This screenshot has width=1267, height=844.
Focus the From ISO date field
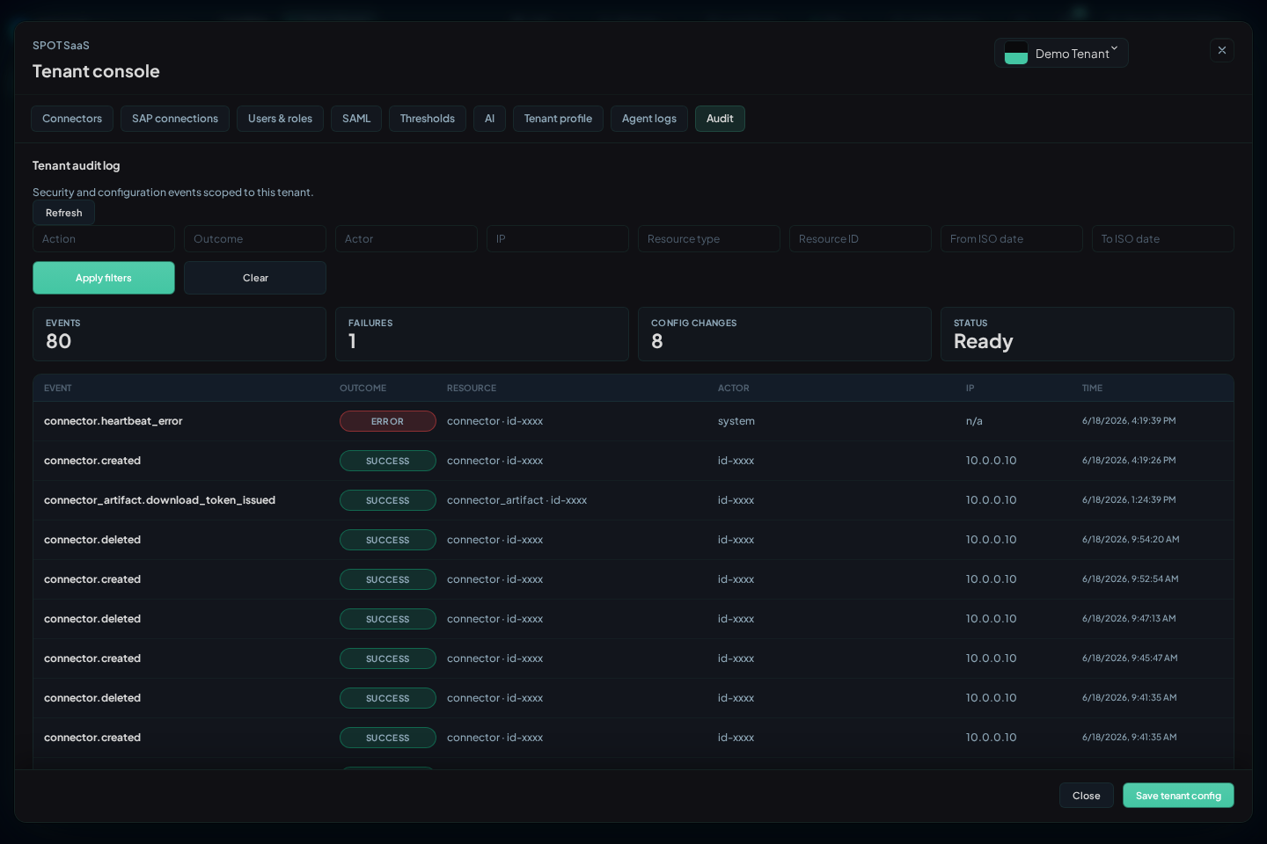click(1012, 239)
